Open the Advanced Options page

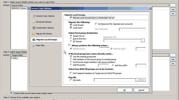44,22
